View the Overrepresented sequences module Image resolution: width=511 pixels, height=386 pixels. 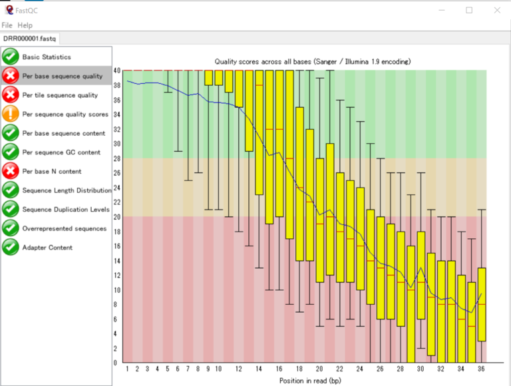[x=64, y=228]
